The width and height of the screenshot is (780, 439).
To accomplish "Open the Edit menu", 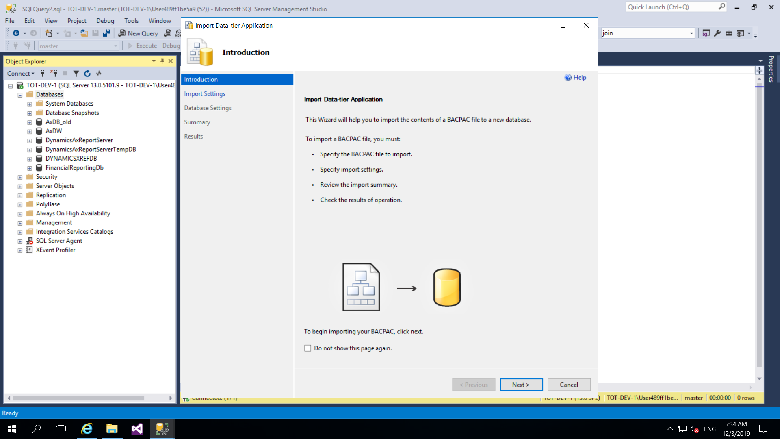I will pyautogui.click(x=29, y=21).
